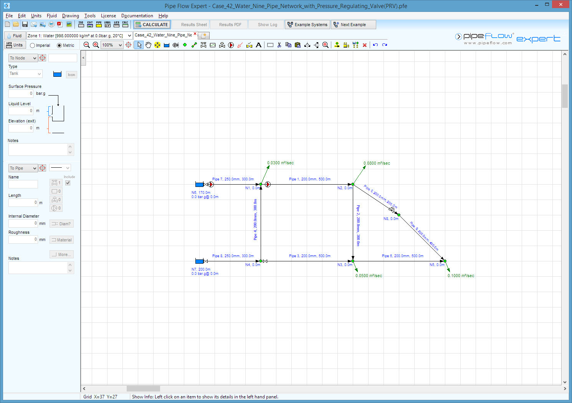Select the Add Join Point node tool
The width and height of the screenshot is (572, 403).
(x=185, y=45)
